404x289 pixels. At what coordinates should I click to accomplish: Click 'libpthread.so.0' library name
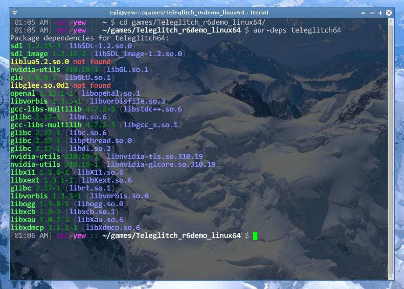pyautogui.click(x=101, y=141)
